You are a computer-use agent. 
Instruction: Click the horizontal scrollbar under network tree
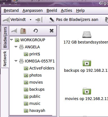click(x=31, y=116)
